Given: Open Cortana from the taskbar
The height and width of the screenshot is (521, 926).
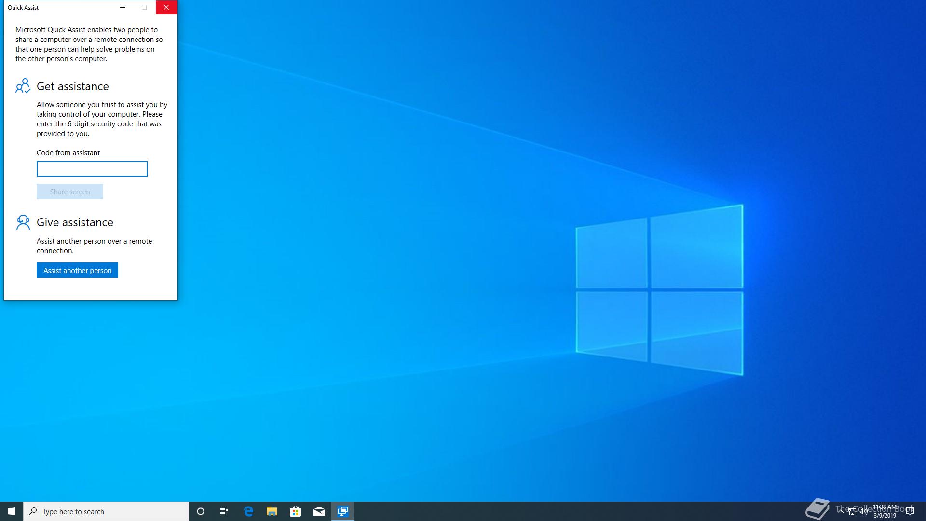Looking at the screenshot, I should point(201,511).
